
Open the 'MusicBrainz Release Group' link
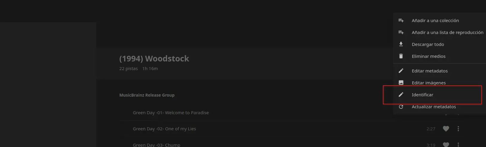147,95
